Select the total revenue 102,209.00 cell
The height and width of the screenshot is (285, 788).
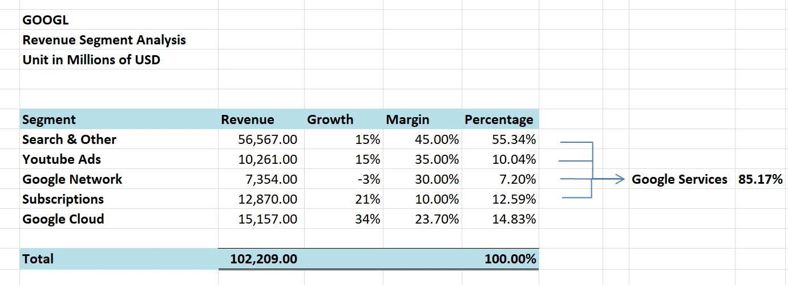pos(261,259)
